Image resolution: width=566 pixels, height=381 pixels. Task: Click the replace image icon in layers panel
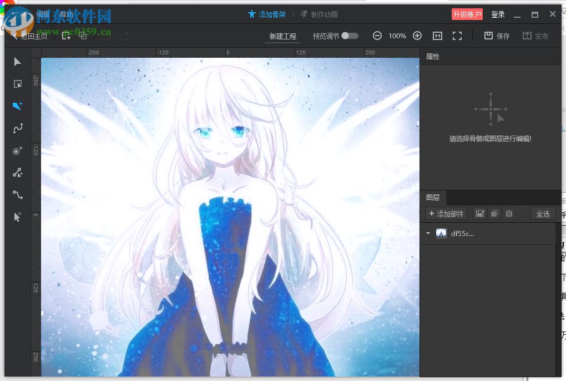(x=479, y=213)
